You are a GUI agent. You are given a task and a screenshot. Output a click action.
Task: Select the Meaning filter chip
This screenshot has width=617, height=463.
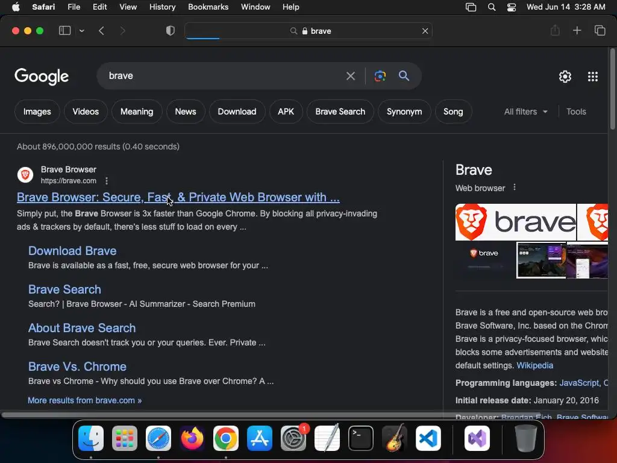[x=137, y=112]
